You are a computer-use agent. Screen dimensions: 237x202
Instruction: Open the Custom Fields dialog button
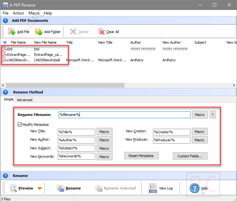point(190,156)
